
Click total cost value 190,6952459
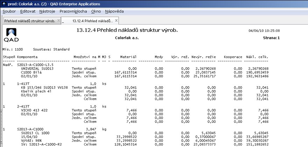[257, 72]
